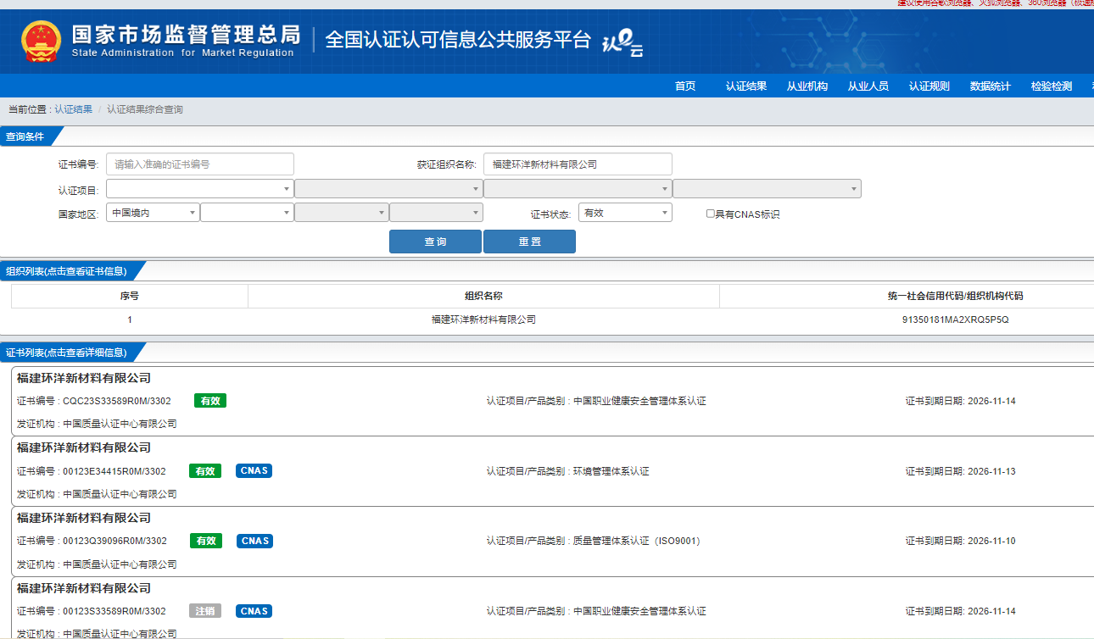Click the national emblem logo
1094x639 pixels.
pyautogui.click(x=42, y=42)
